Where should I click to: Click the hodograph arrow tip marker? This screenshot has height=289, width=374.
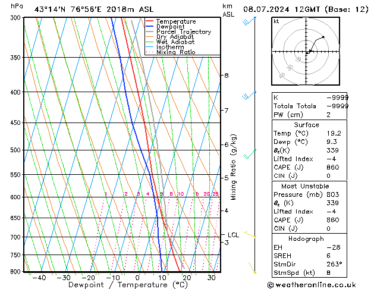323,37
